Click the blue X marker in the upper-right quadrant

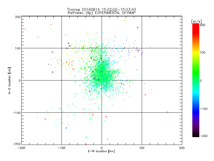138,28
